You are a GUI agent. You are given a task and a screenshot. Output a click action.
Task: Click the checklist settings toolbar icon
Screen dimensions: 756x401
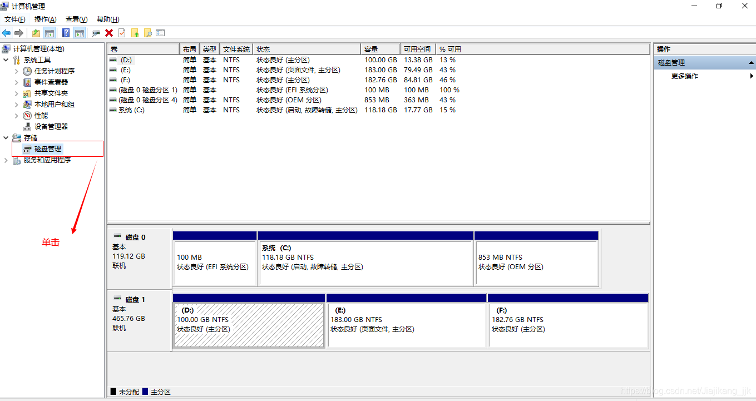(x=160, y=33)
